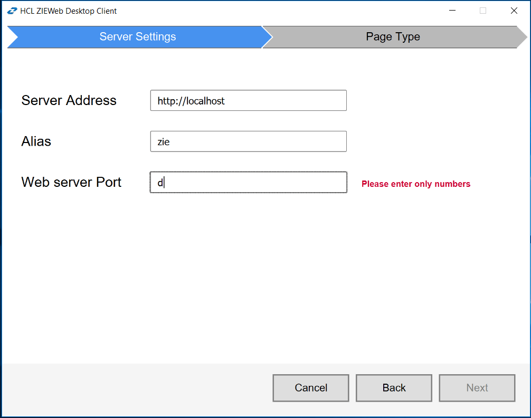Click the grayed-out Next button
Viewport: 531px width, 418px height.
pos(477,388)
